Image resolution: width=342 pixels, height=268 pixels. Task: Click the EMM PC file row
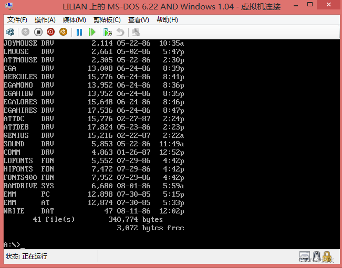94,194
